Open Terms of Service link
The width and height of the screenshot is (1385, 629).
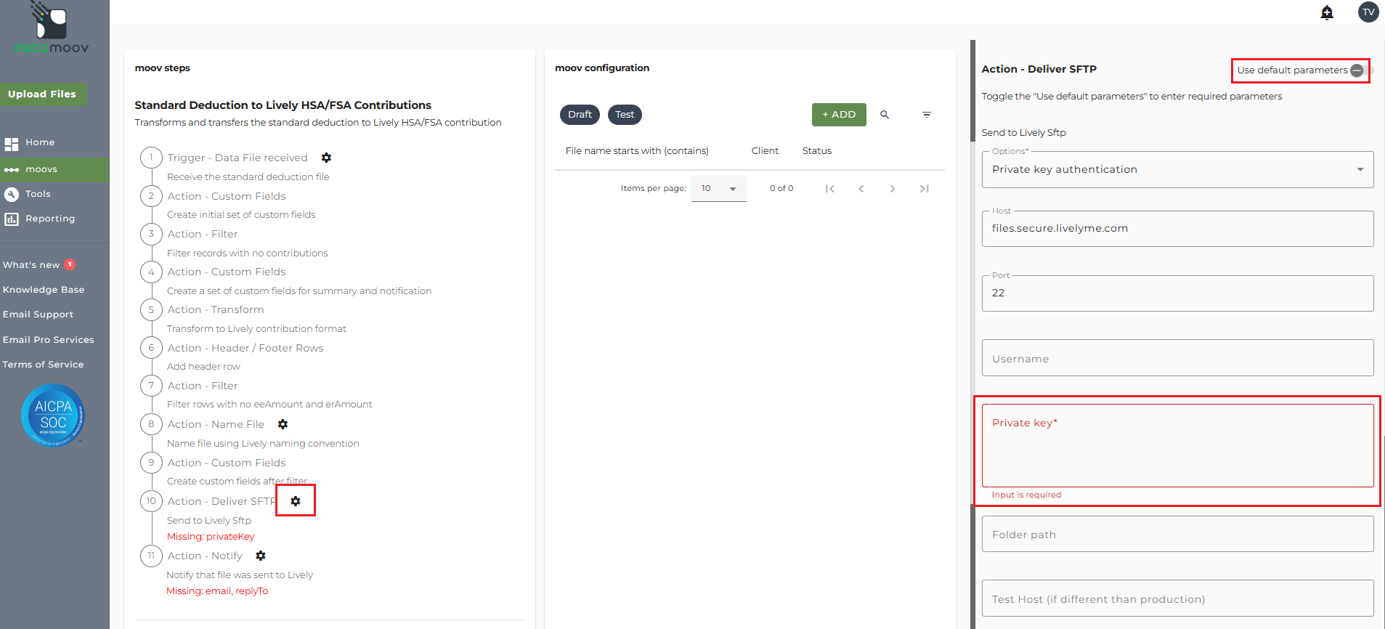tap(43, 365)
